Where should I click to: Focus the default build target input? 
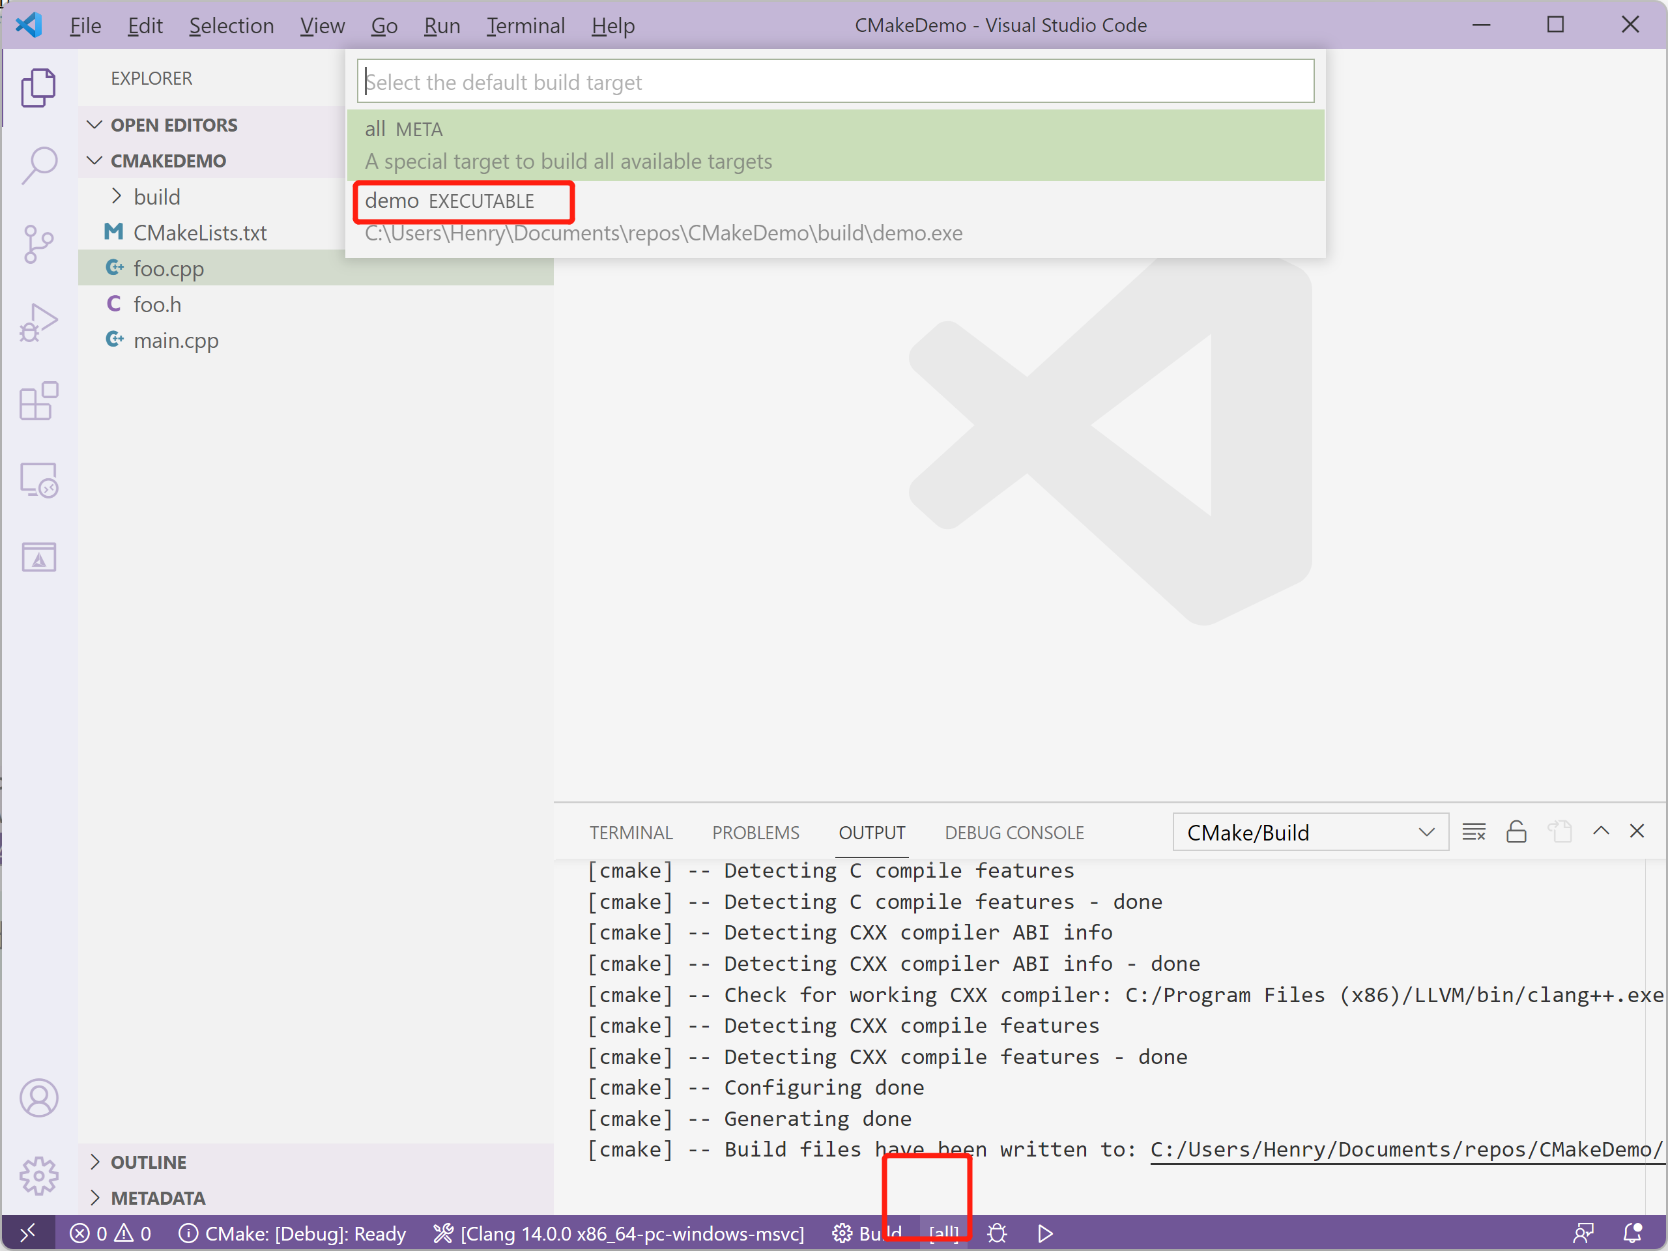[x=835, y=81]
